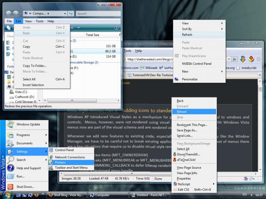This screenshot has height=199, width=266.
Task: Open the Help menu in the browser window
Action: click(x=138, y=51)
